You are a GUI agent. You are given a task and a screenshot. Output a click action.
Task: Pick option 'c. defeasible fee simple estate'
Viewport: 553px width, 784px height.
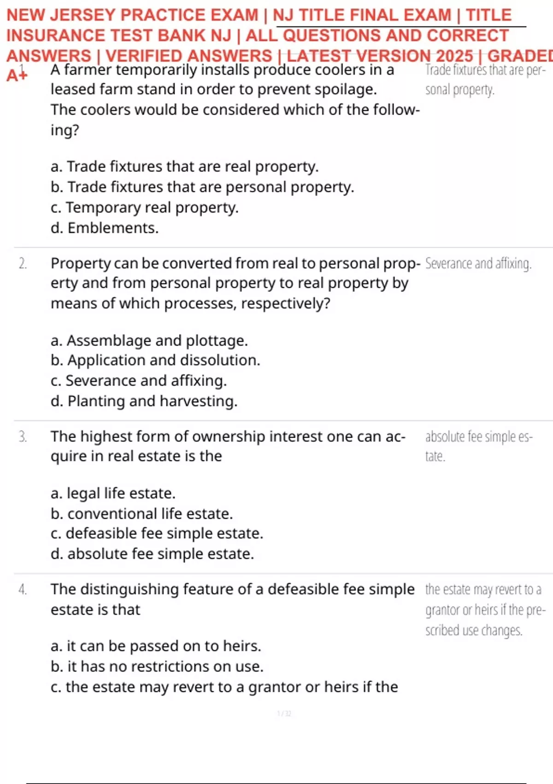[157, 534]
